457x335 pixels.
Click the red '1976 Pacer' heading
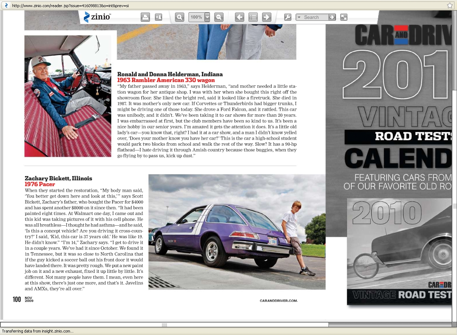(x=40, y=184)
